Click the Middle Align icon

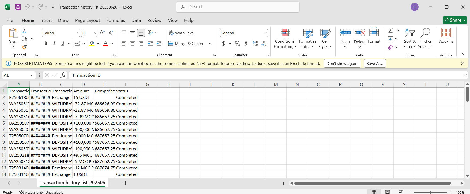(x=132, y=33)
